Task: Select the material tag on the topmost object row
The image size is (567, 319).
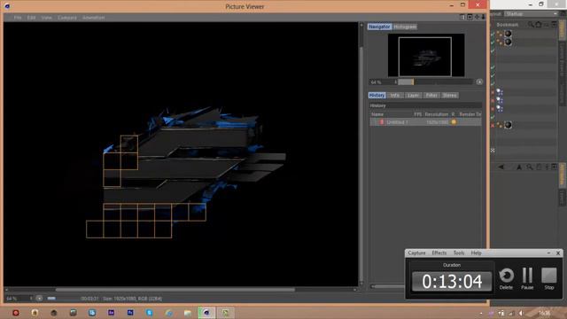Action: click(508, 34)
